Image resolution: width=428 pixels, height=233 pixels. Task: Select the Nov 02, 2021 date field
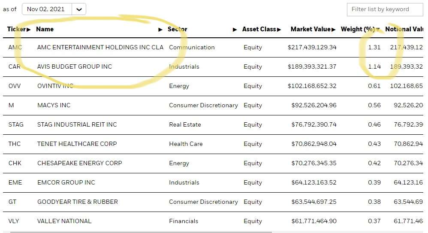(x=47, y=9)
